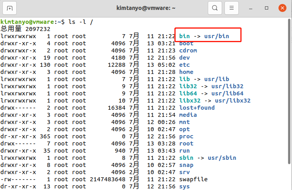Click the symlink name libx32
Viewport: 292px width, 190px height.
190,101
